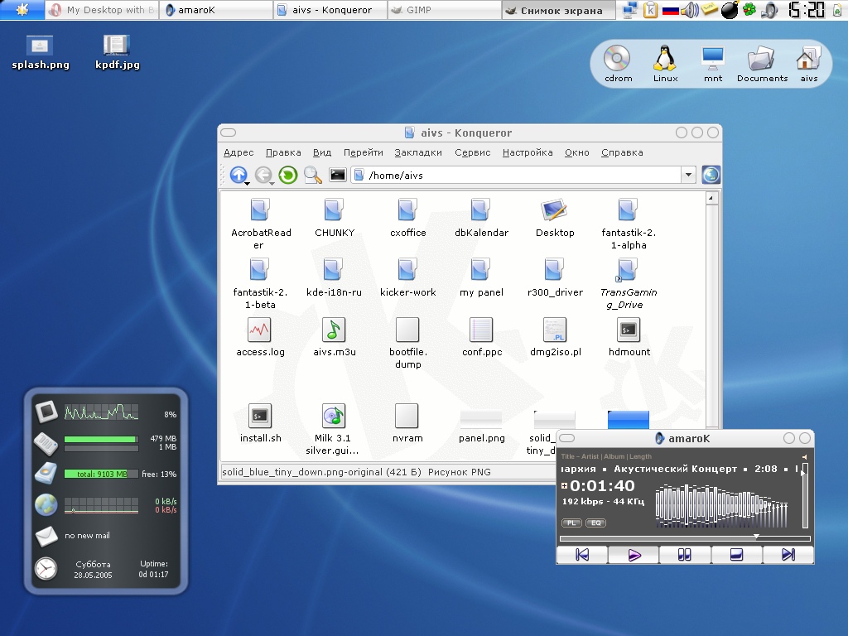This screenshot has height=636, width=848.
Task: Open terminal icon in Konqueror toolbar
Action: [x=338, y=175]
